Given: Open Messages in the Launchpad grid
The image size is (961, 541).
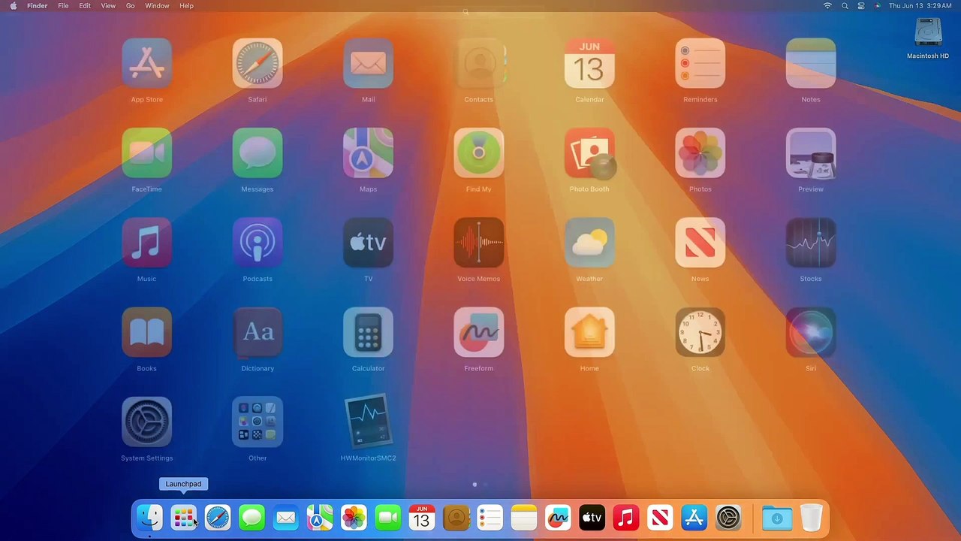Looking at the screenshot, I should coord(258,153).
